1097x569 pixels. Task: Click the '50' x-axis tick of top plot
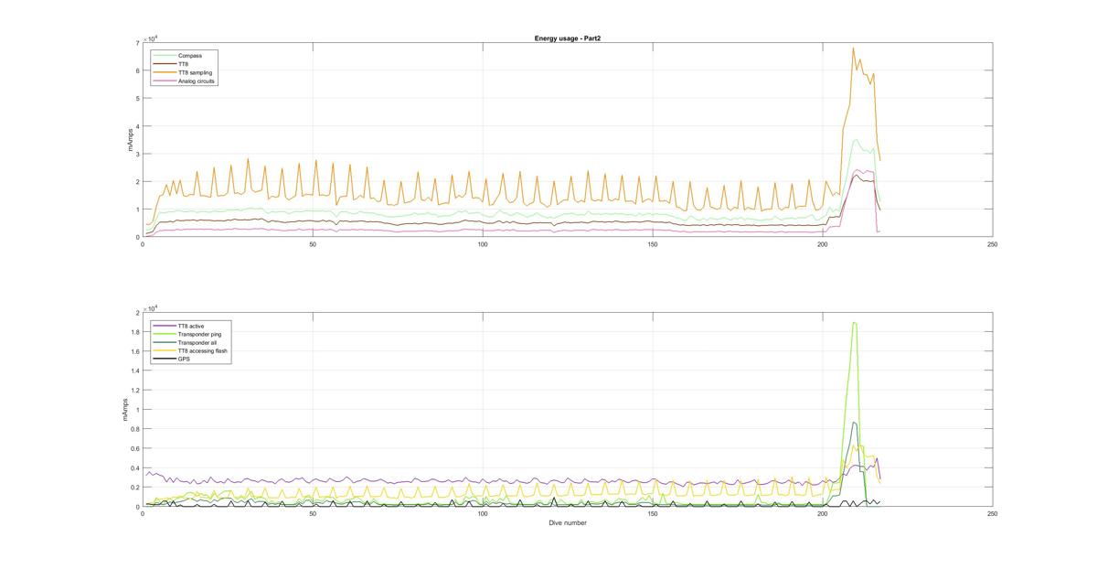313,244
